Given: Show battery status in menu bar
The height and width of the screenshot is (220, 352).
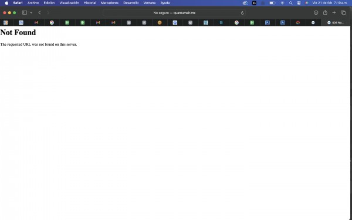Looking at the screenshot, I should pyautogui.click(x=272, y=3).
